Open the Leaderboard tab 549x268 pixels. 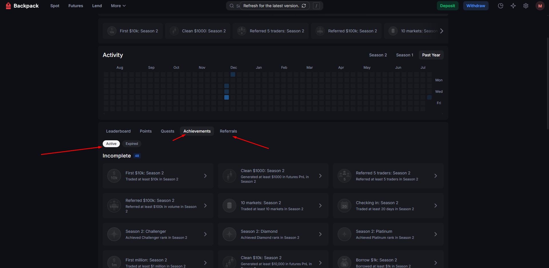click(118, 131)
